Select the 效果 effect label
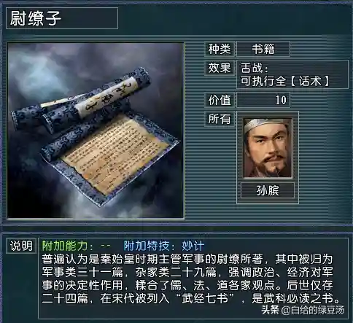Screen dimensions: 353x323 [220, 68]
